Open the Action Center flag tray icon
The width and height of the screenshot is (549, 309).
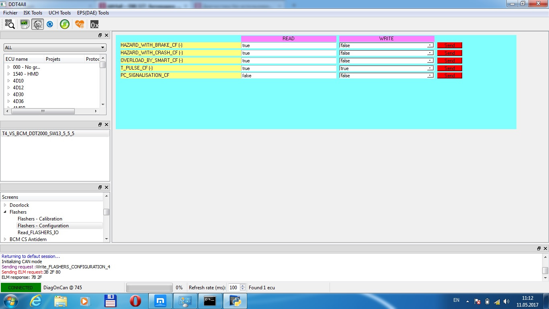[x=477, y=301]
